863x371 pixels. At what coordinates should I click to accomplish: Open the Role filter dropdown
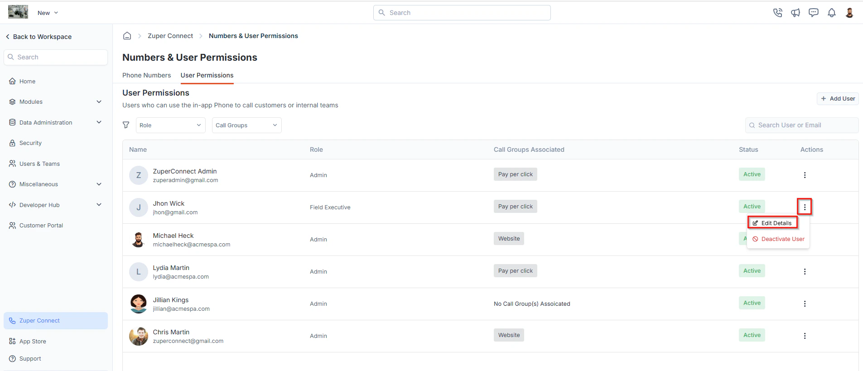click(171, 125)
